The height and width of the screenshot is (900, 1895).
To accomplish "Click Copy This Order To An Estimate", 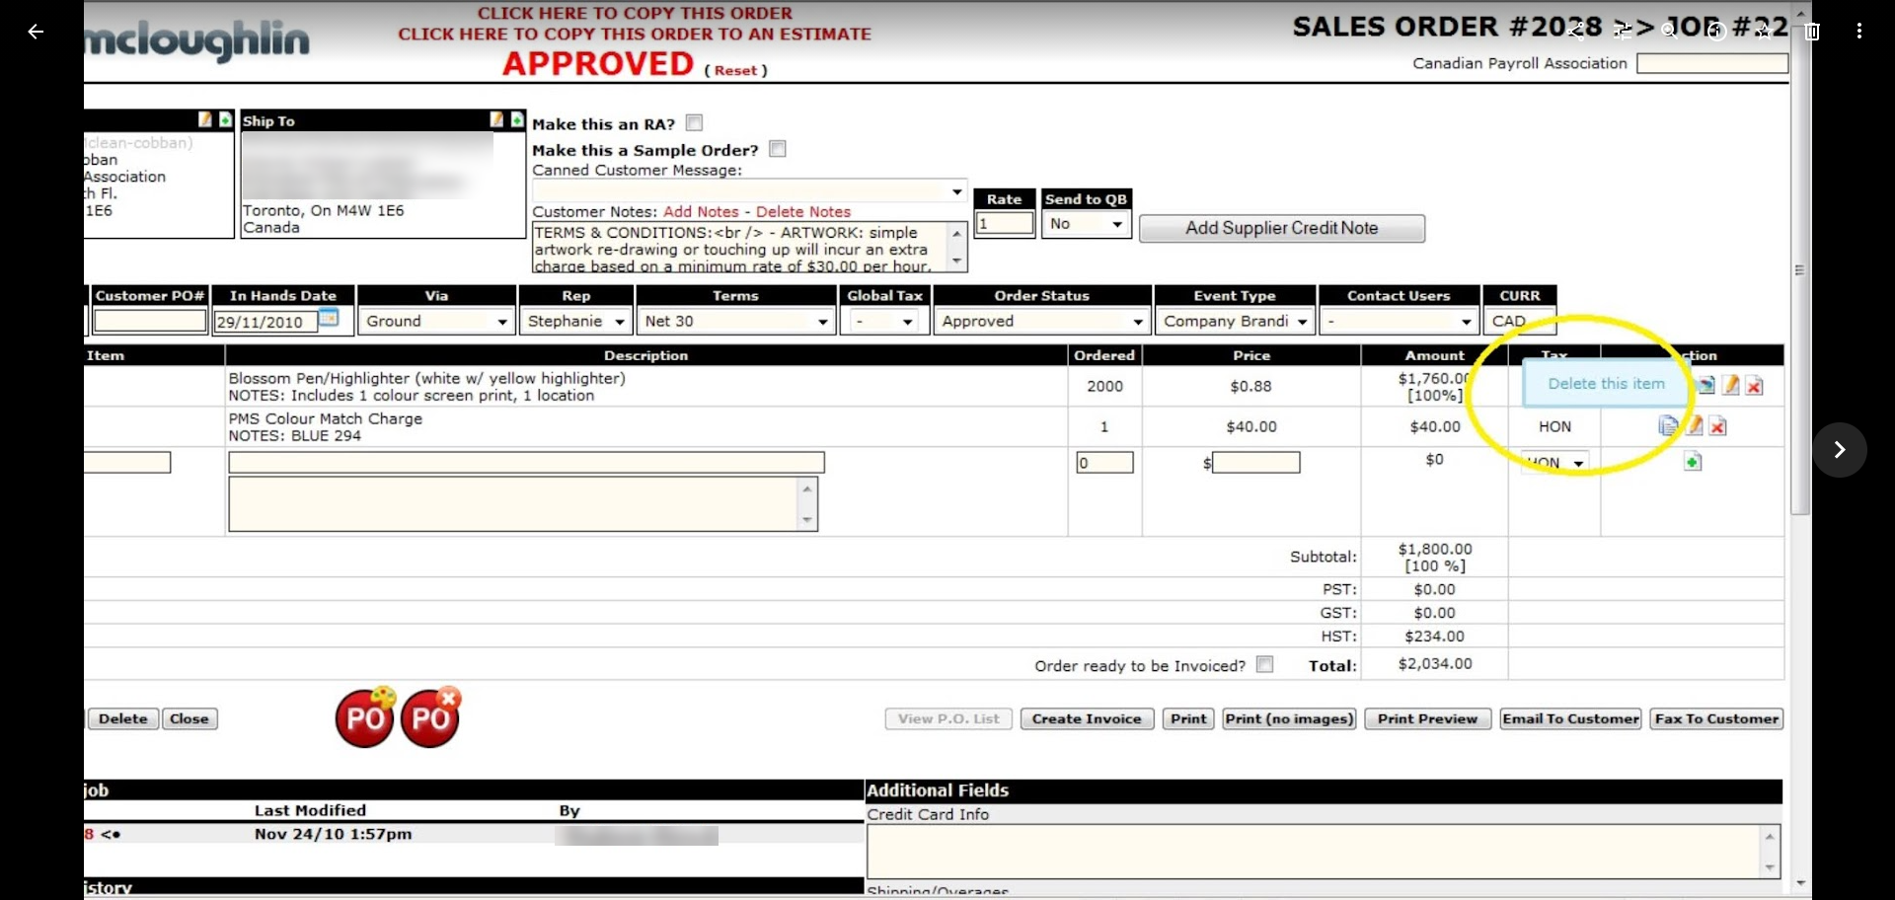I will pyautogui.click(x=635, y=34).
